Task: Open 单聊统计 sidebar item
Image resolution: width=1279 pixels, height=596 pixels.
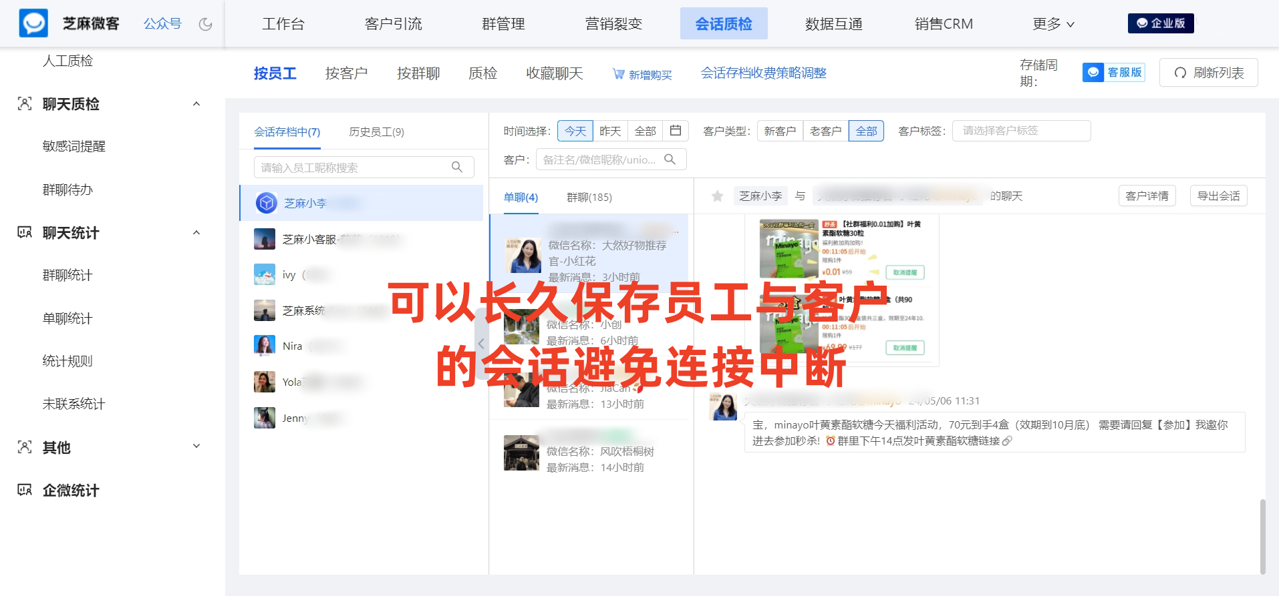Action: 67,318
